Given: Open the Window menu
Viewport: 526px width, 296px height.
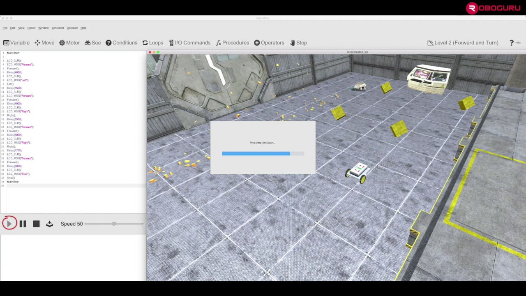Looking at the screenshot, I should [44, 28].
